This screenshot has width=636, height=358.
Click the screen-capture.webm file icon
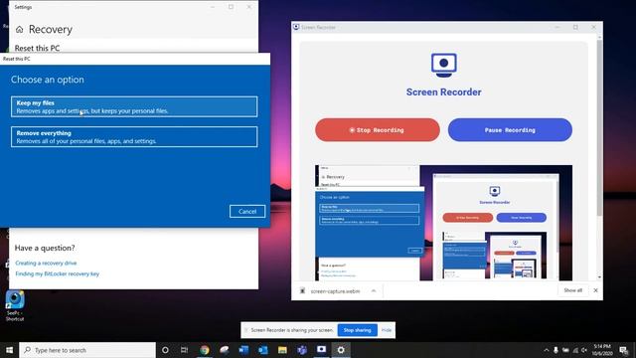click(x=302, y=290)
